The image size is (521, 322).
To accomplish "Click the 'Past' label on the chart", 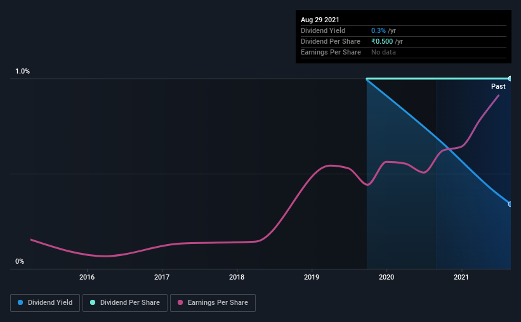I will tap(498, 86).
